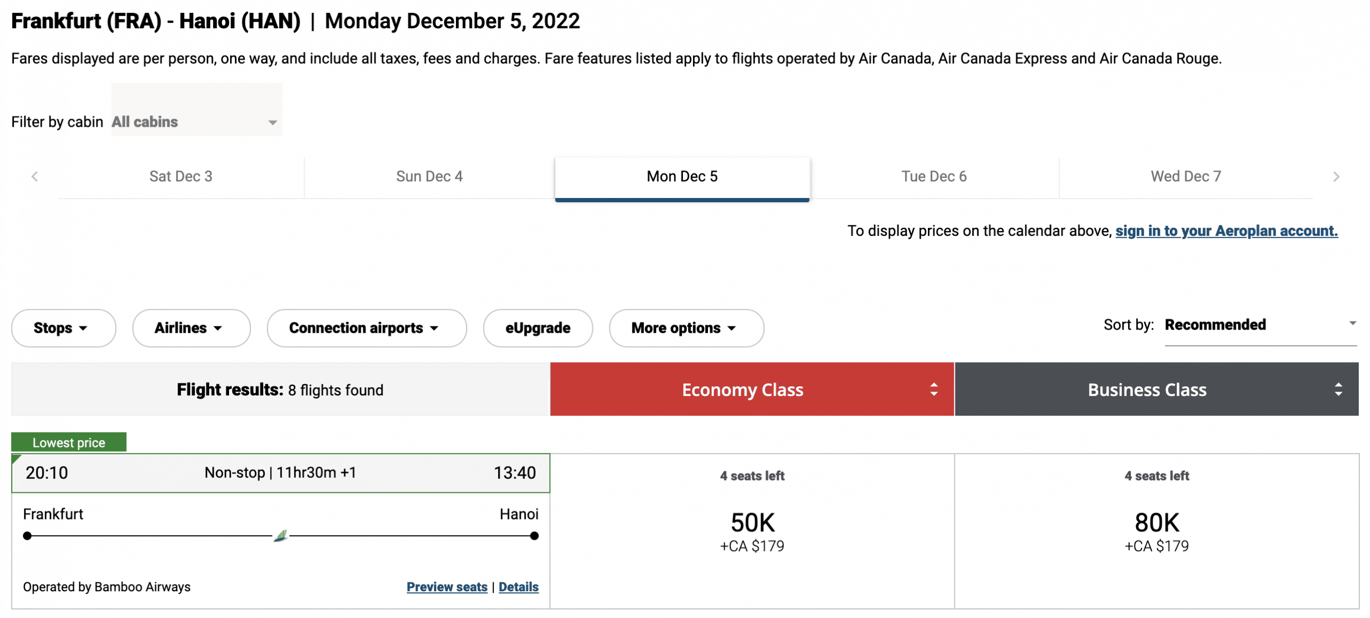Viewport: 1370px width, 618px height.
Task: Open the Airlines filter dropdown
Action: (191, 328)
